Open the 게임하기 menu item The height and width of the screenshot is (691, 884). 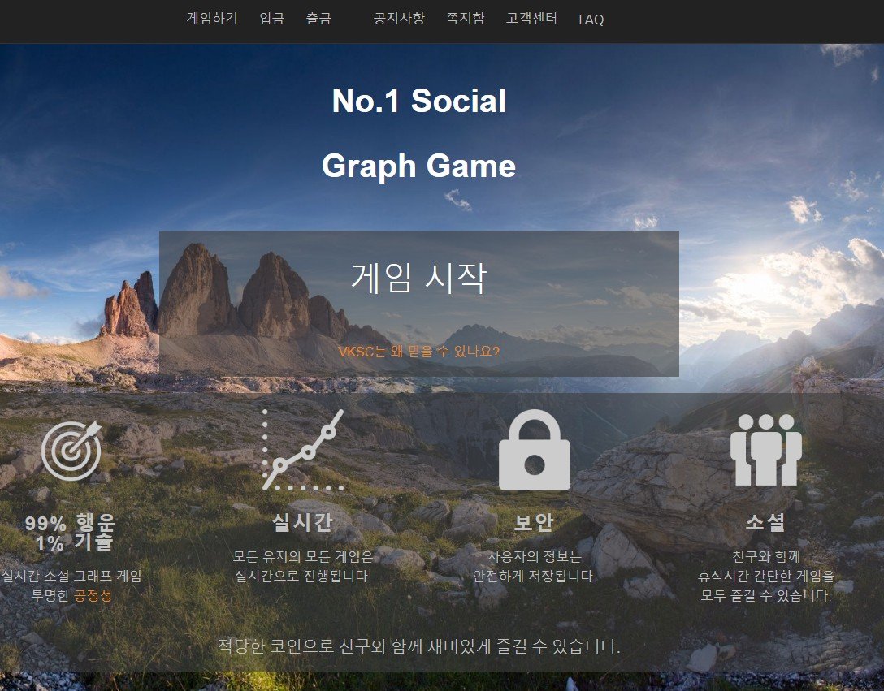coord(212,19)
